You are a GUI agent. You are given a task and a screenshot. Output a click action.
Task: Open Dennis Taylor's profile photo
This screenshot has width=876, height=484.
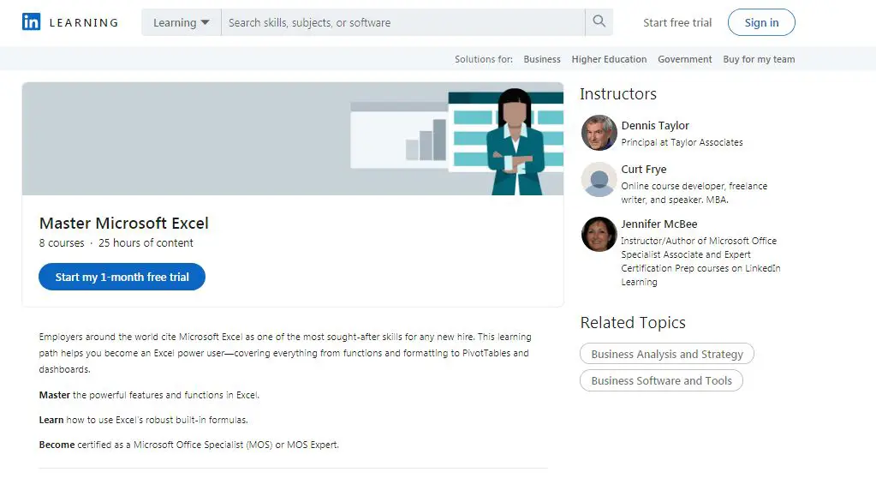tap(599, 133)
